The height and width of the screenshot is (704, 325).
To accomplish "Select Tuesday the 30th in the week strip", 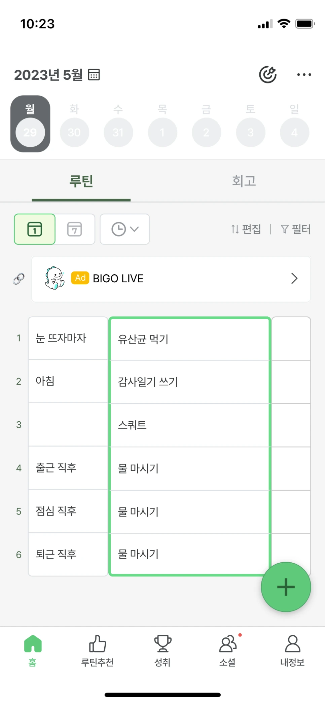I will pyautogui.click(x=74, y=132).
